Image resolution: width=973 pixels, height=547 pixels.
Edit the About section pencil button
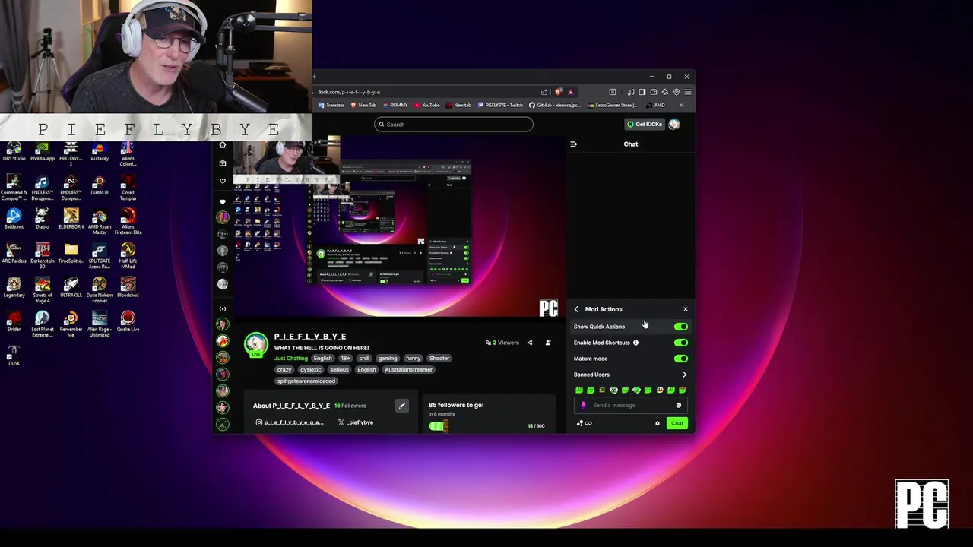402,406
